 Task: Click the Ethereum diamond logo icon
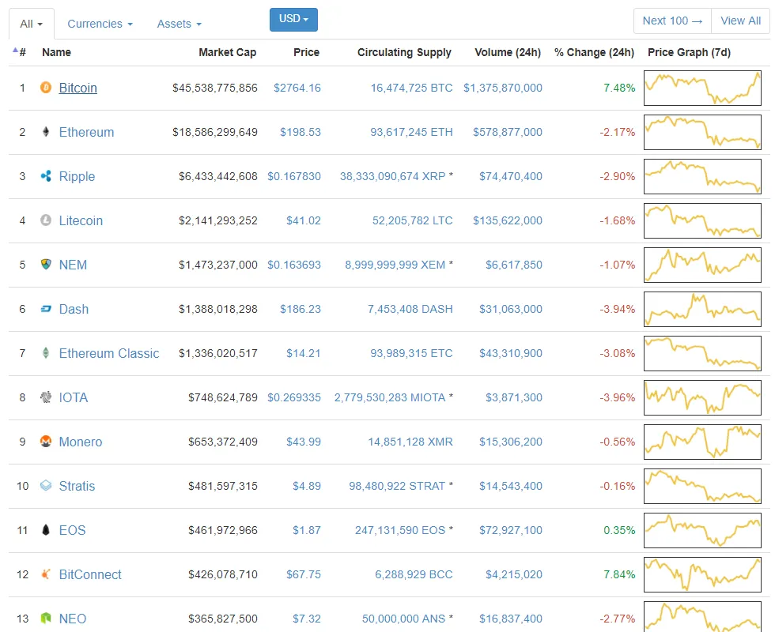[46, 132]
